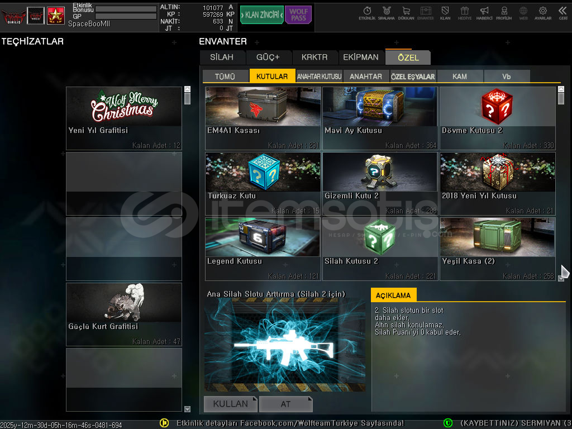Open the Ayarlar settings gear

[x=543, y=13]
